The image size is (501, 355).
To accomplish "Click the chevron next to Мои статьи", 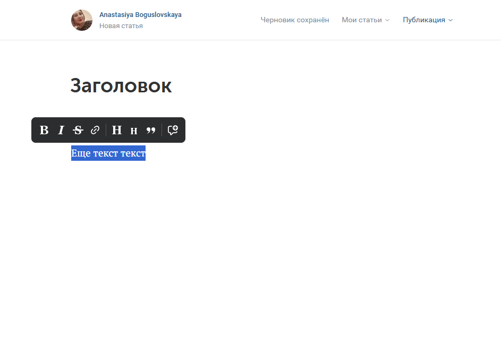I will [x=387, y=20].
